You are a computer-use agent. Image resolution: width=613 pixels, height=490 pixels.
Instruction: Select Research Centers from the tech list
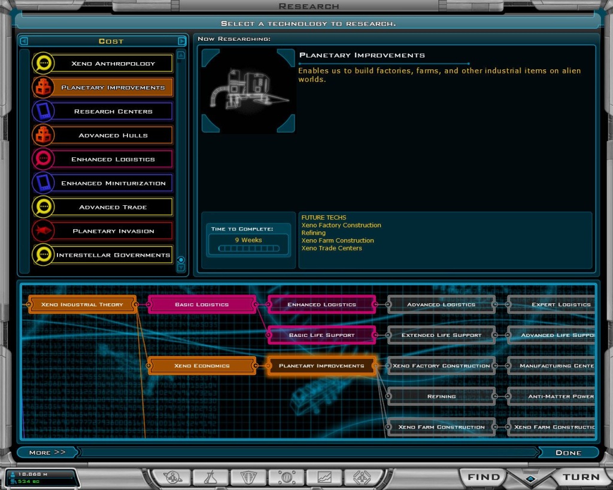tap(114, 111)
